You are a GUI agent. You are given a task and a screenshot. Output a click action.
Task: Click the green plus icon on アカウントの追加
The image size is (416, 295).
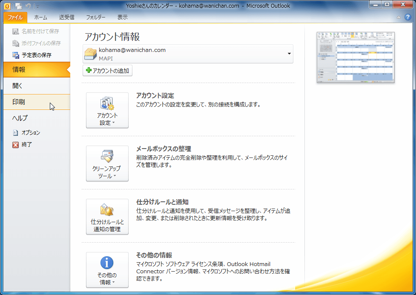click(89, 70)
